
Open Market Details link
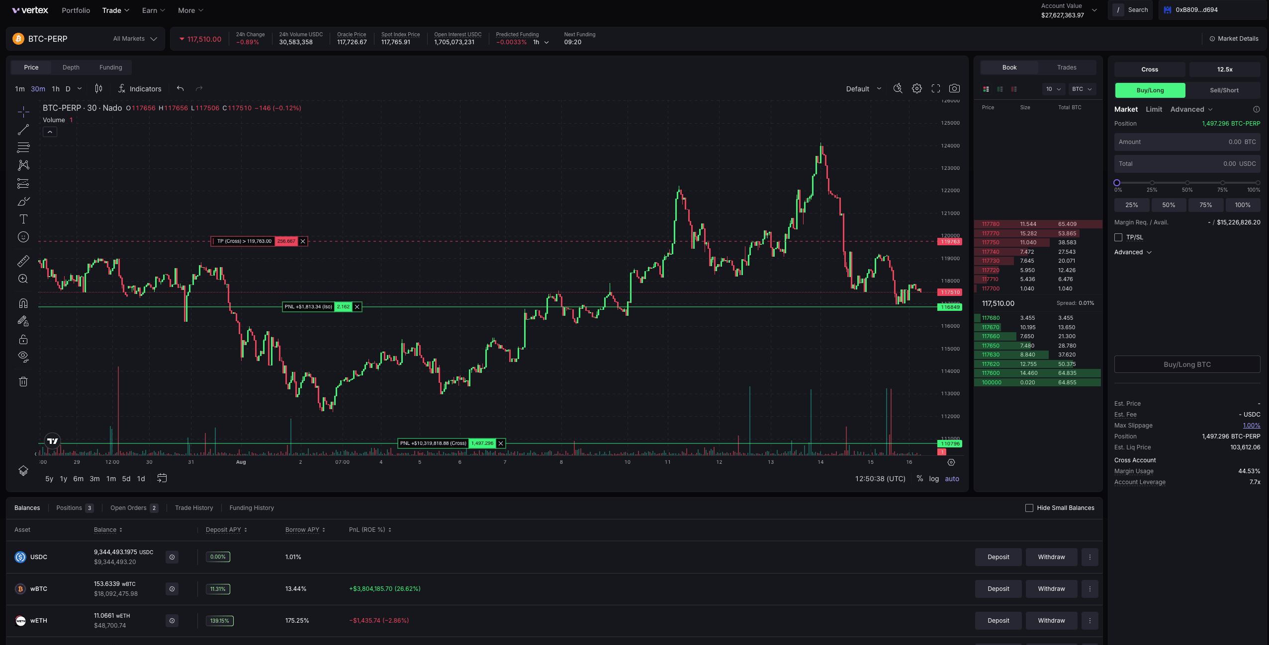(x=1234, y=39)
